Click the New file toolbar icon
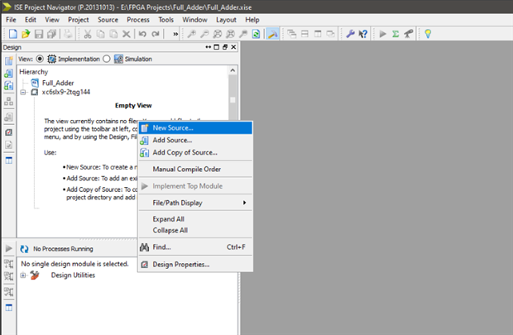The width and height of the screenshot is (513, 335). point(13,34)
